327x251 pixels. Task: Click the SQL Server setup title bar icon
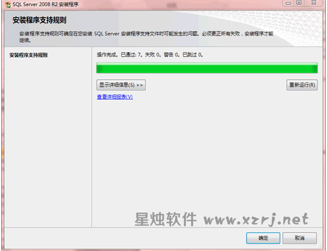click(x=8, y=4)
